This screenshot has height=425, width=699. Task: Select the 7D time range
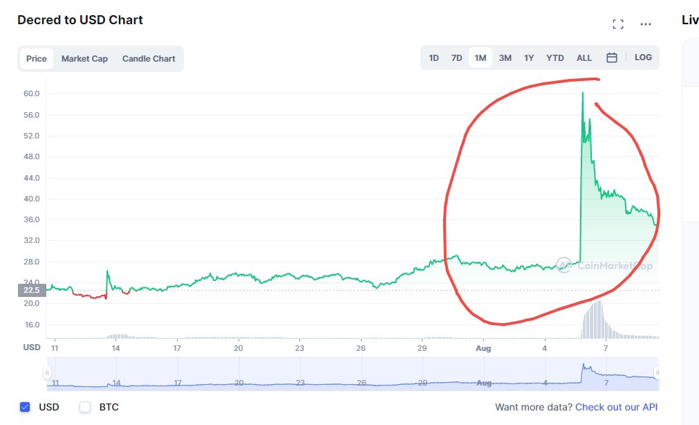[x=456, y=57]
